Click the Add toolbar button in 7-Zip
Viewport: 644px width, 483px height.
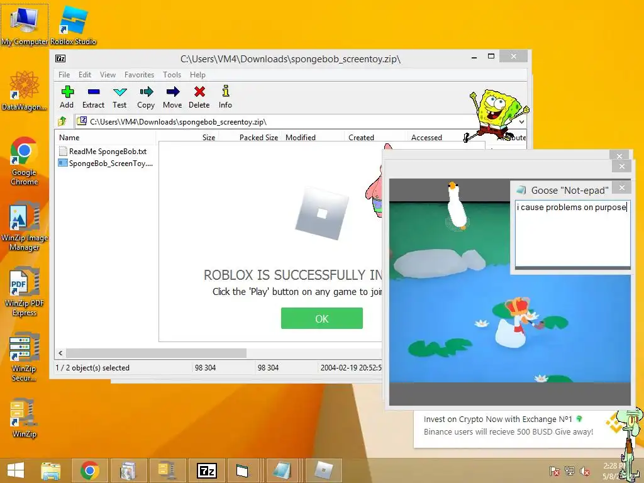[x=67, y=97]
